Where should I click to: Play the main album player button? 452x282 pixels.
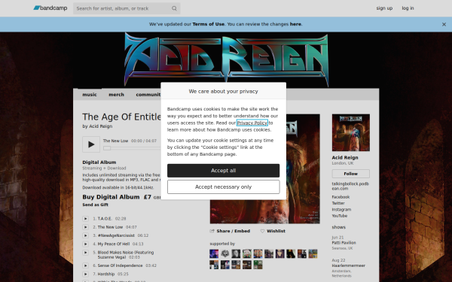tap(91, 144)
